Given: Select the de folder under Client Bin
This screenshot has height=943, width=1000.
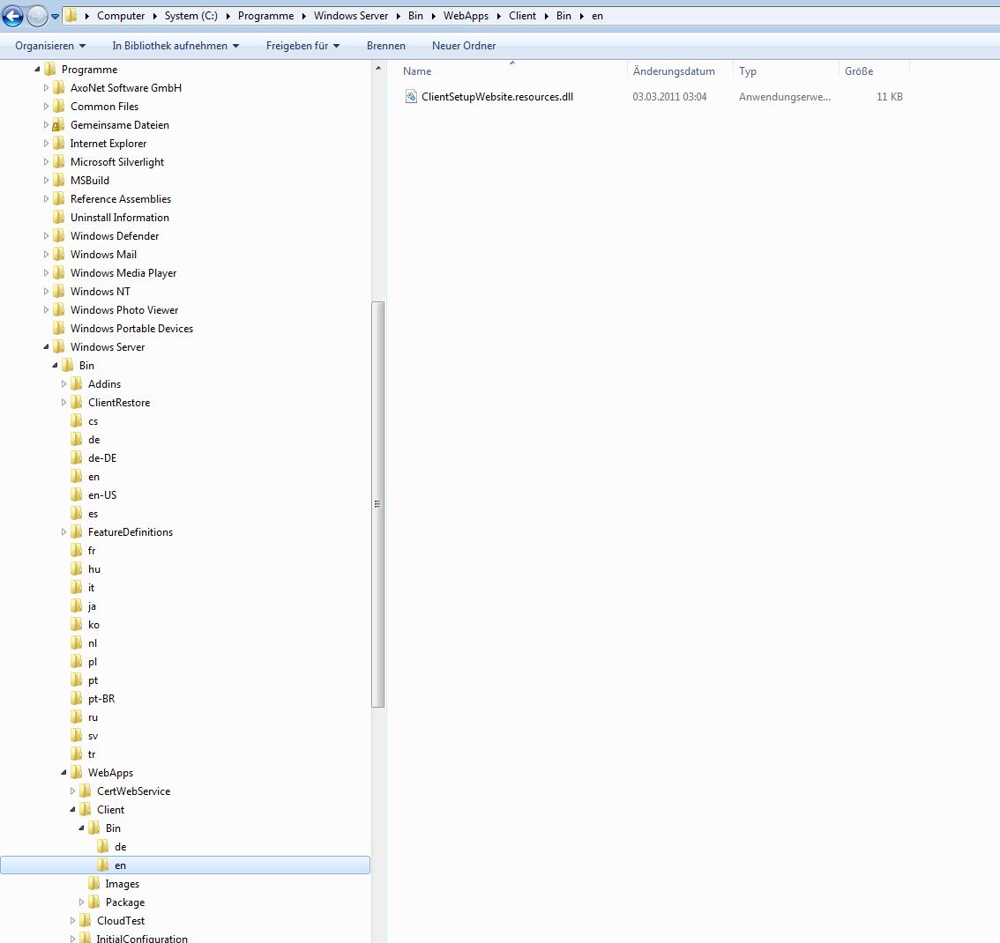Looking at the screenshot, I should pos(120,847).
